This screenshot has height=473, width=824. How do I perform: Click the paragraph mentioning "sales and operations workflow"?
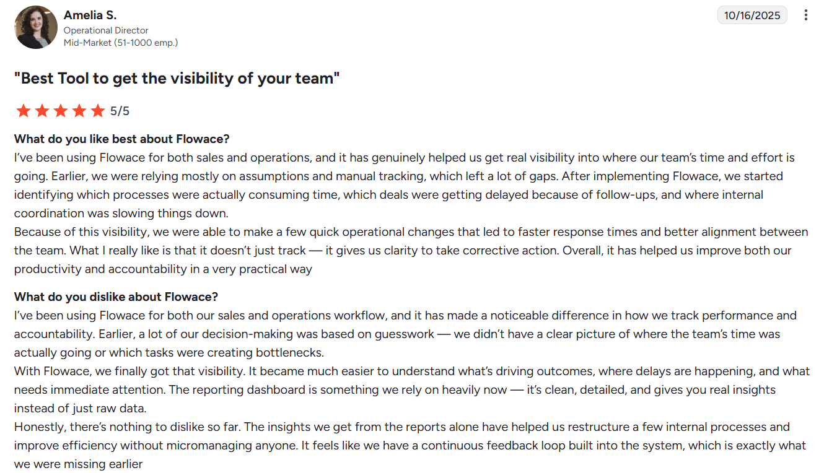click(x=406, y=334)
